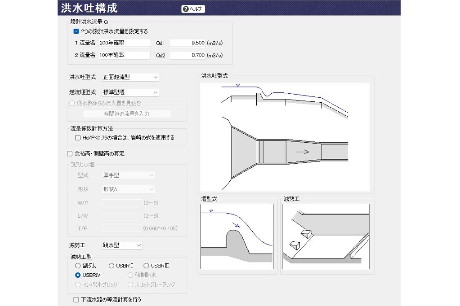The image size is (460, 306).
Task: Click the 2 流量名 field showing 100年確率
Action: click(125, 55)
